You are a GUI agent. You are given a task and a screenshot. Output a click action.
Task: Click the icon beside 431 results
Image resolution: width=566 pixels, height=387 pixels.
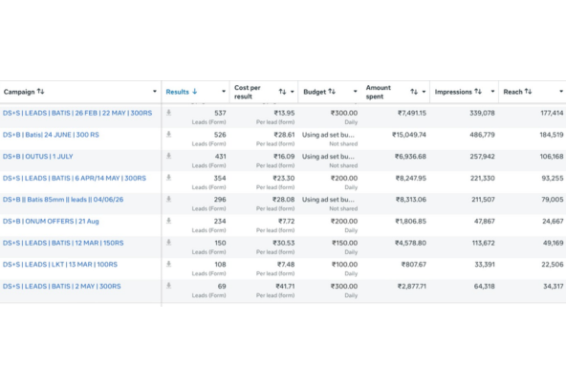[x=168, y=156]
